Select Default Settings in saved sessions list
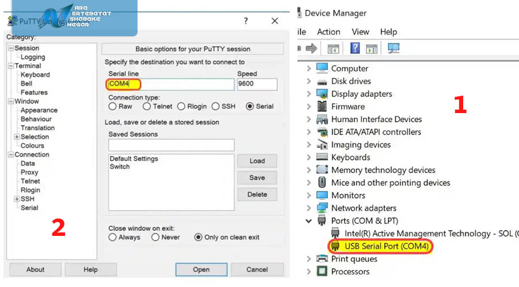 click(x=133, y=159)
